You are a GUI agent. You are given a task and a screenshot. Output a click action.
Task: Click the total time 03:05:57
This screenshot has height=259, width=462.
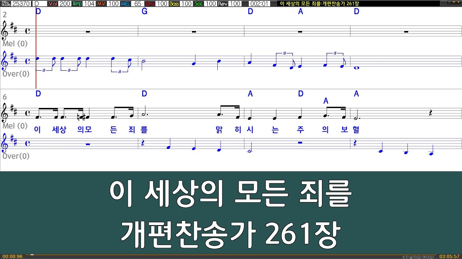coord(449,256)
